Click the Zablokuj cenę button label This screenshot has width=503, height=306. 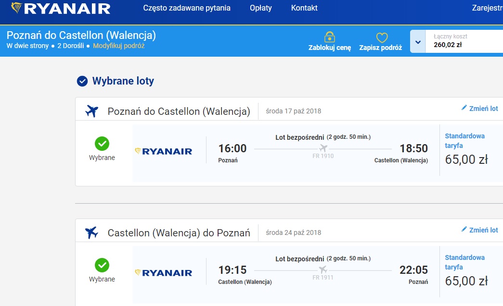pos(330,48)
